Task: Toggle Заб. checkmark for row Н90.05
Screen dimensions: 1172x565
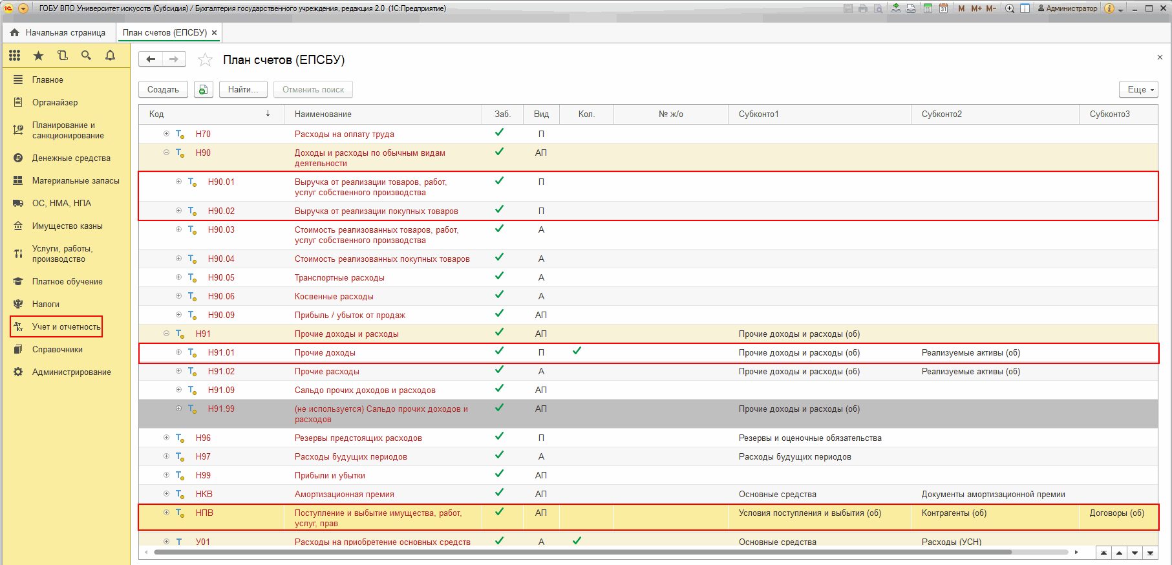Action: [499, 276]
